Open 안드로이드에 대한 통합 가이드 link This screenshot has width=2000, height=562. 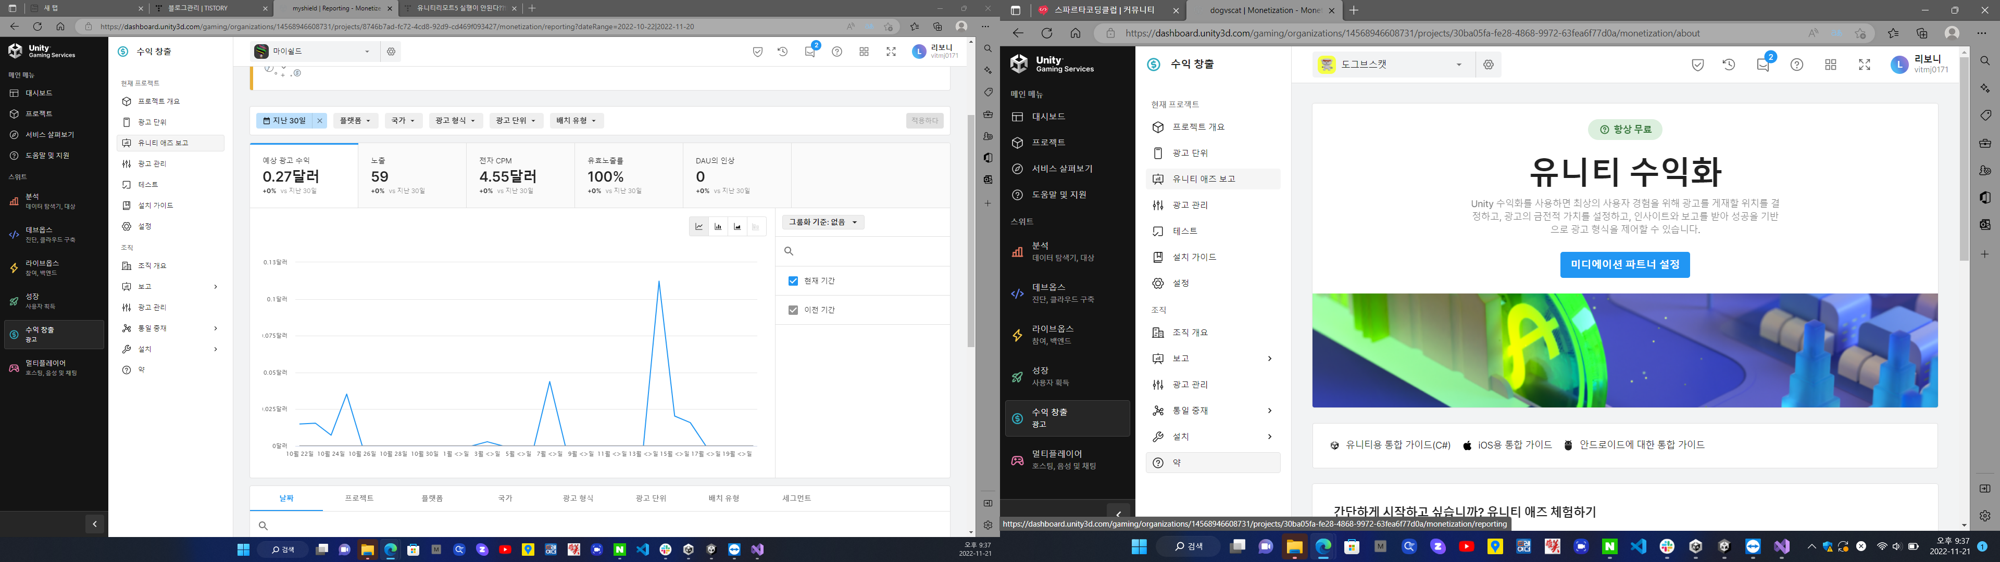click(1634, 445)
